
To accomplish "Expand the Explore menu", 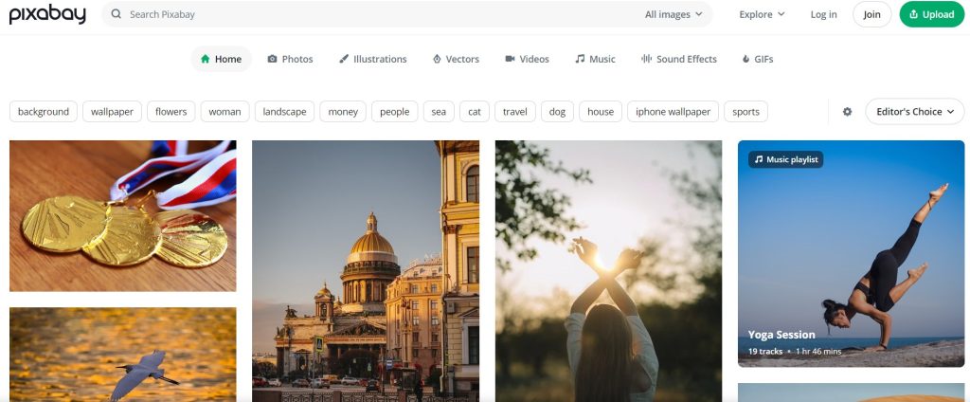I will click(763, 14).
